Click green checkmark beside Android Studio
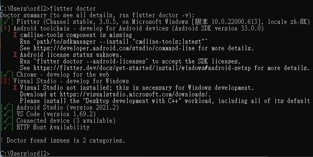 click(7, 107)
